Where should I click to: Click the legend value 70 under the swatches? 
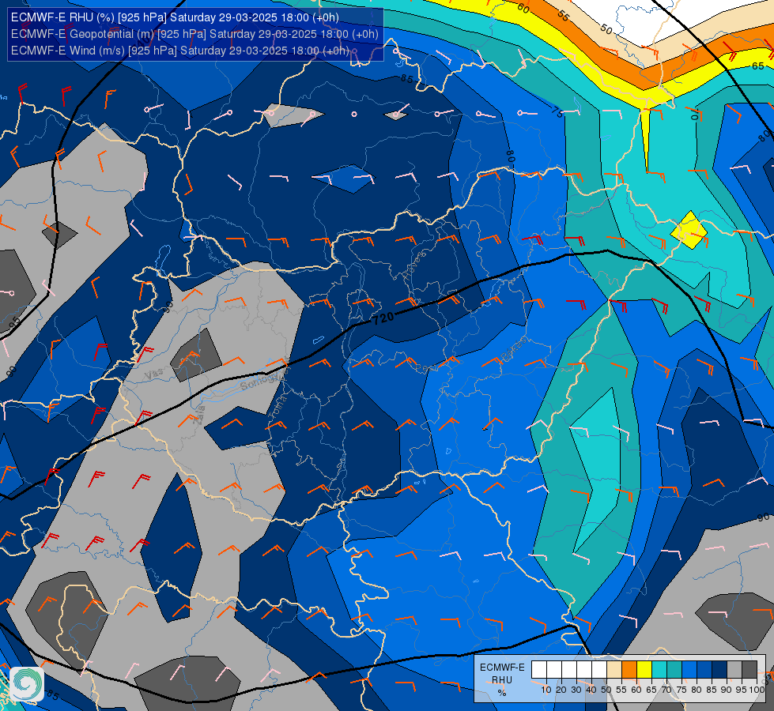tap(666, 690)
